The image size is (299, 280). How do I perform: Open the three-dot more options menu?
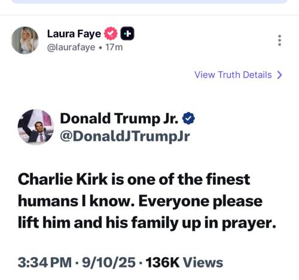tap(279, 41)
